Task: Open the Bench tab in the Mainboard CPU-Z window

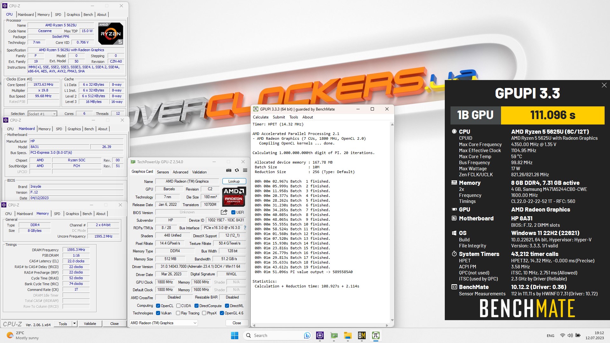Action: (89, 129)
